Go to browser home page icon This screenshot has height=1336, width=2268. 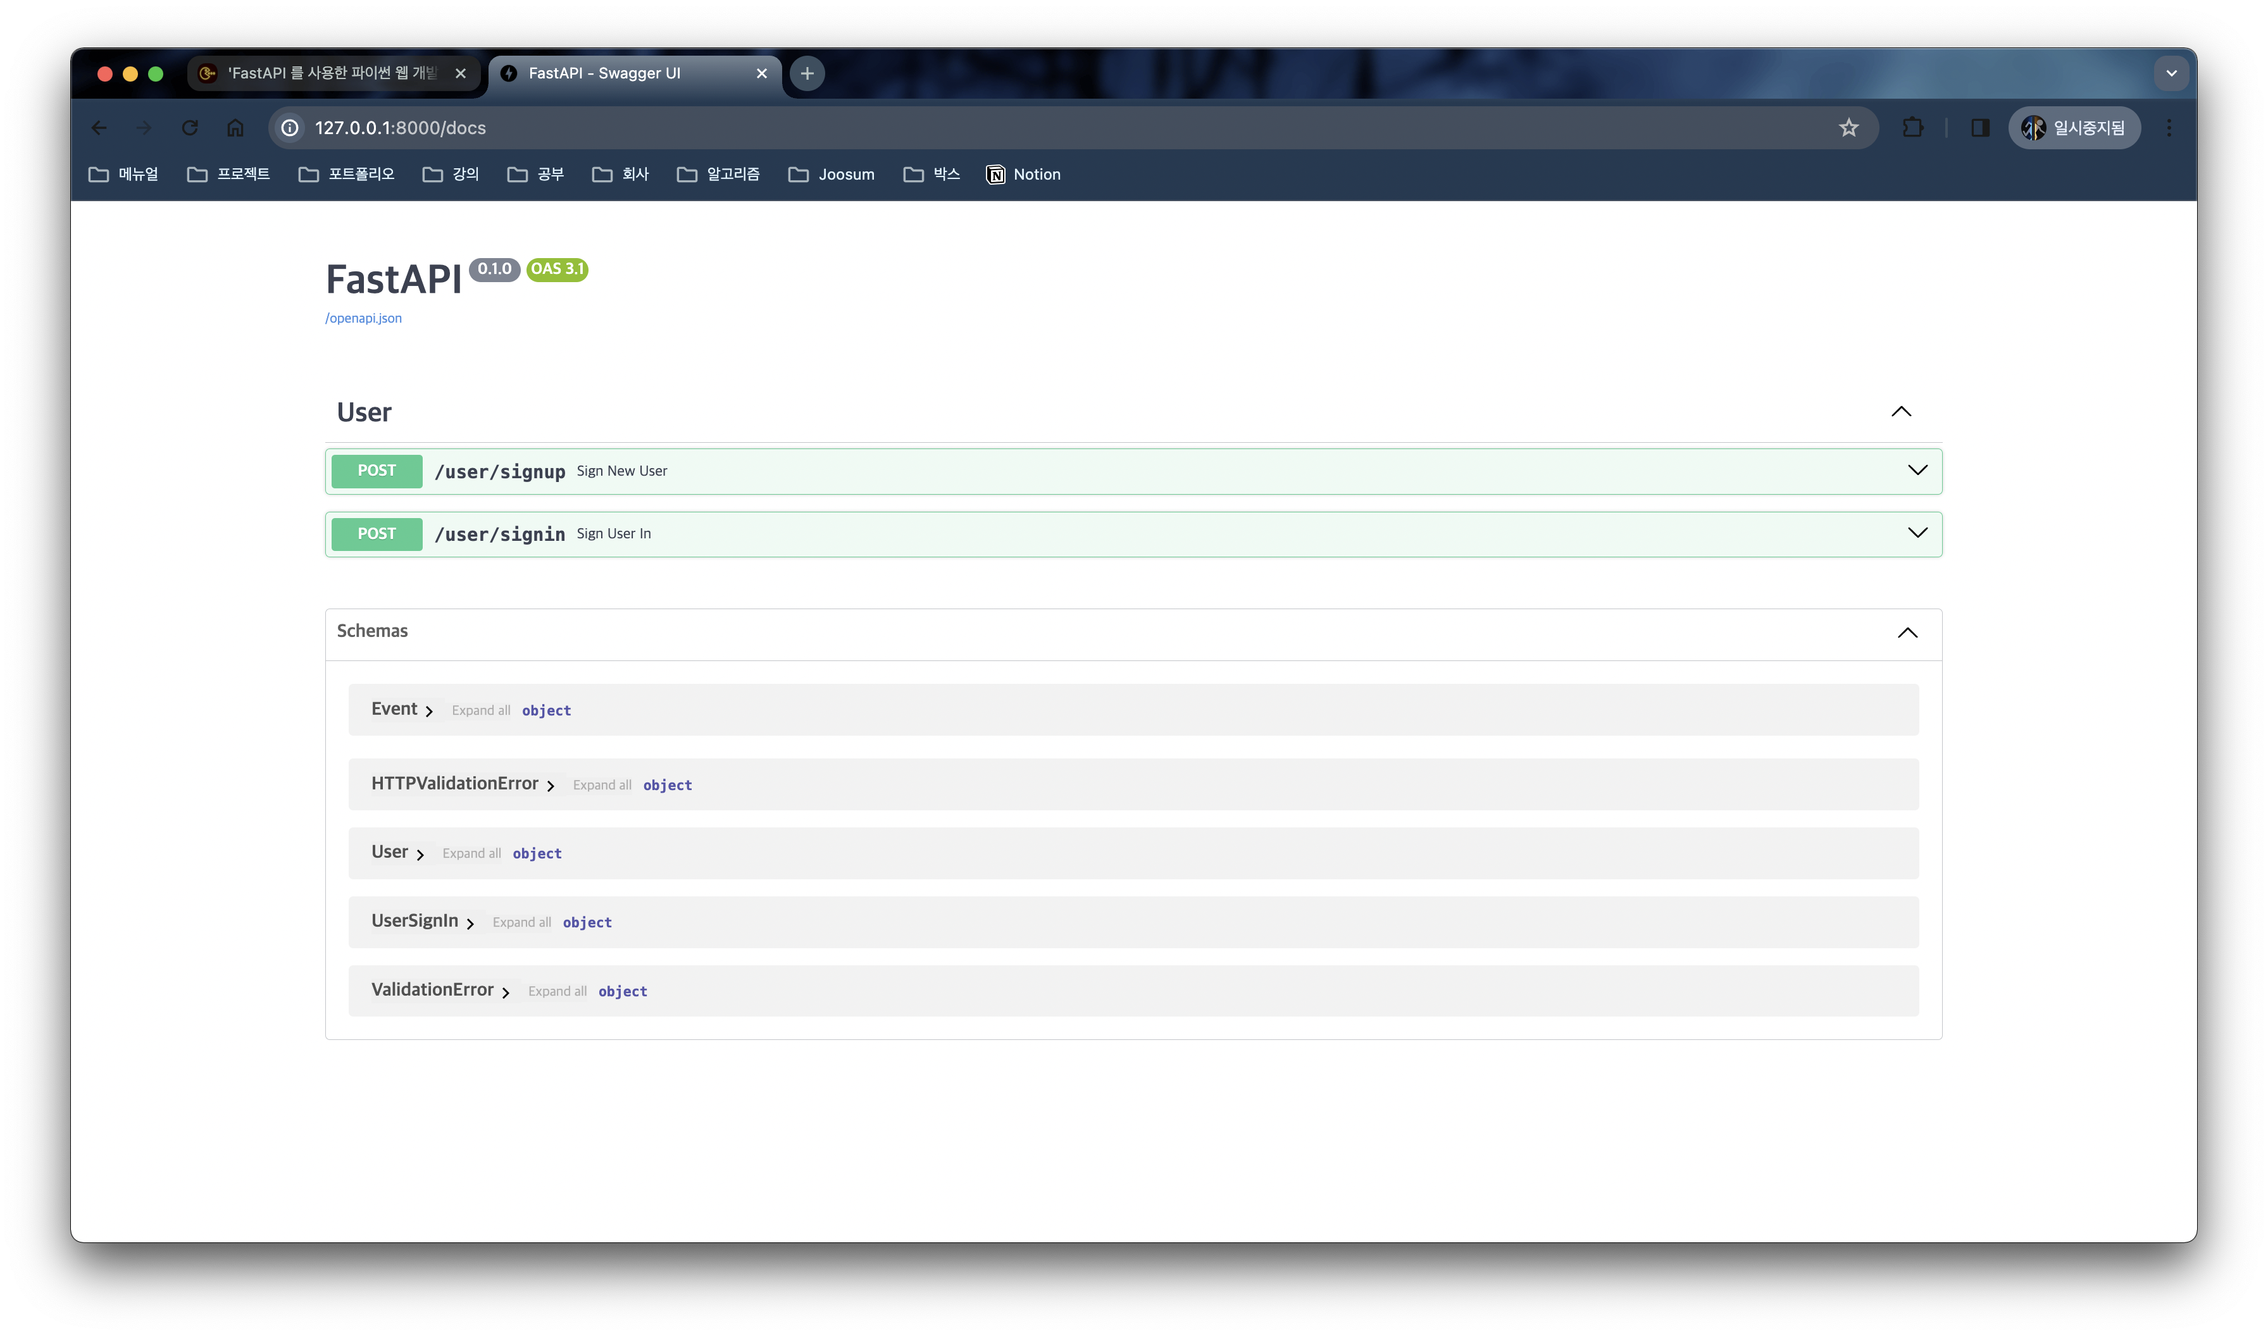pos(235,128)
